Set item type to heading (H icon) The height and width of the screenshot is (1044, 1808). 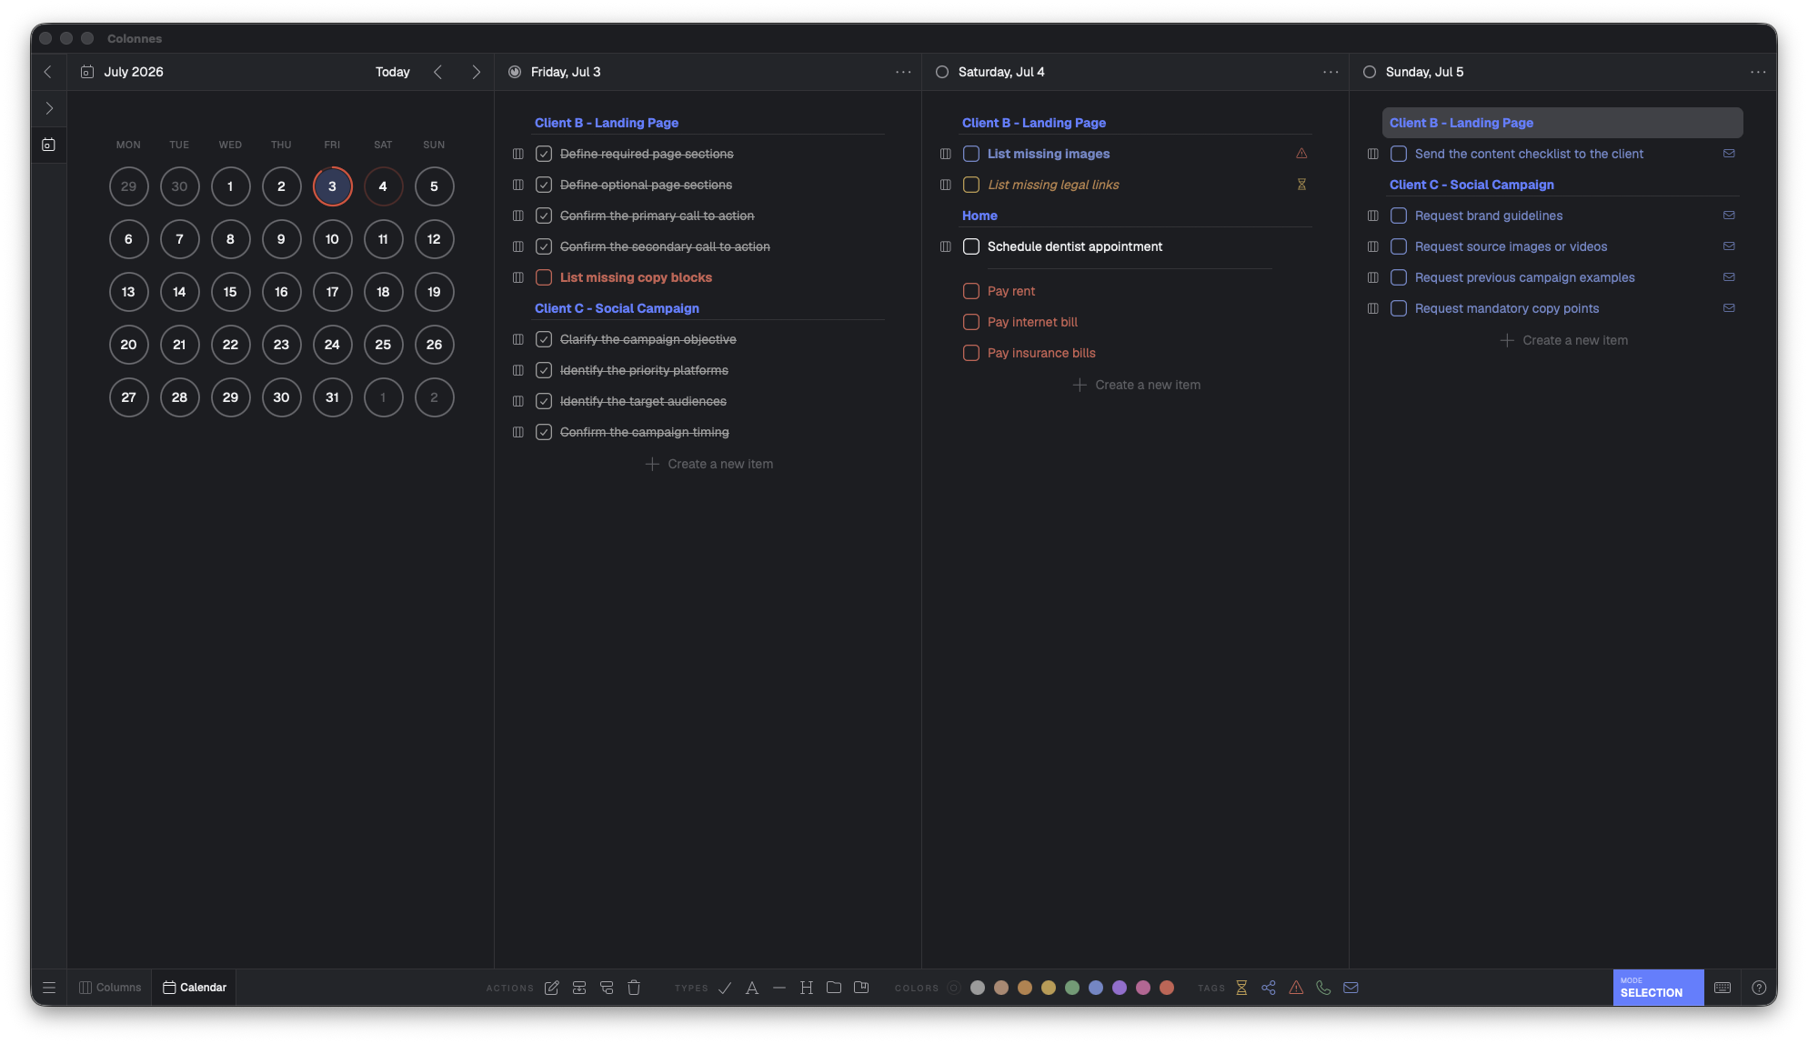pyautogui.click(x=807, y=988)
